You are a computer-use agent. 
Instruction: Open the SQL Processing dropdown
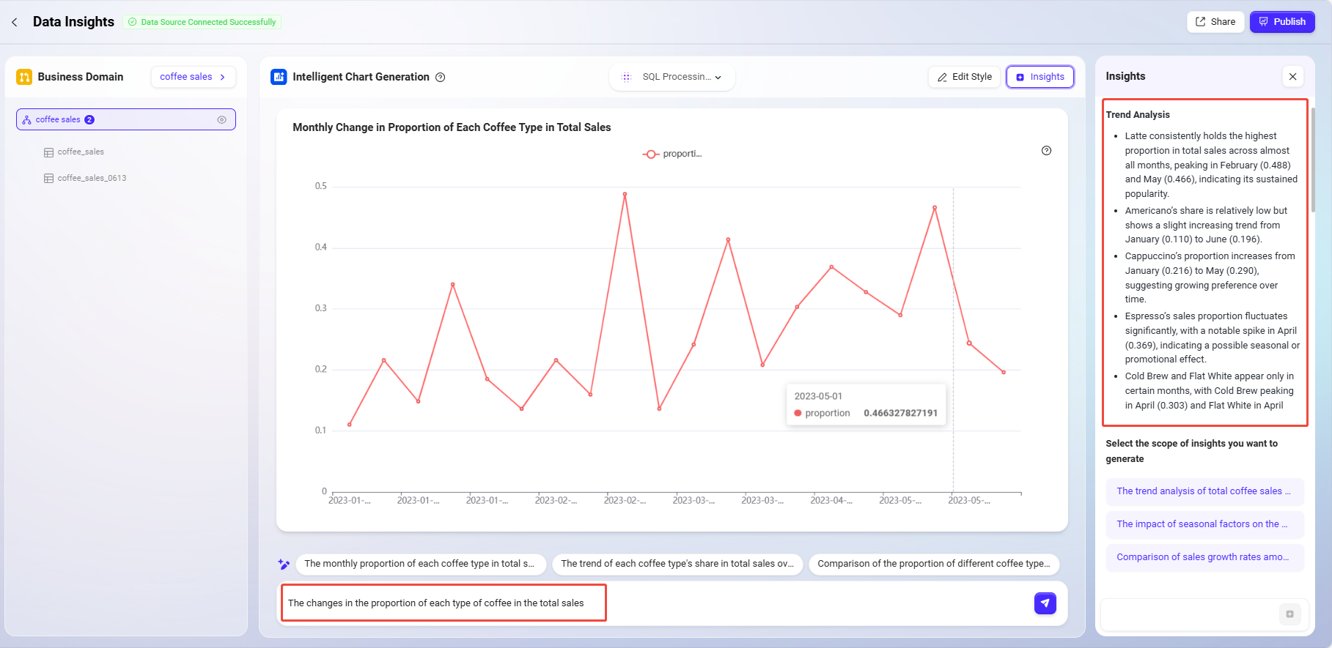click(671, 77)
